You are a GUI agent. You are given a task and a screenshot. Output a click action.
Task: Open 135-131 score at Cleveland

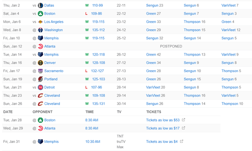click(98, 104)
